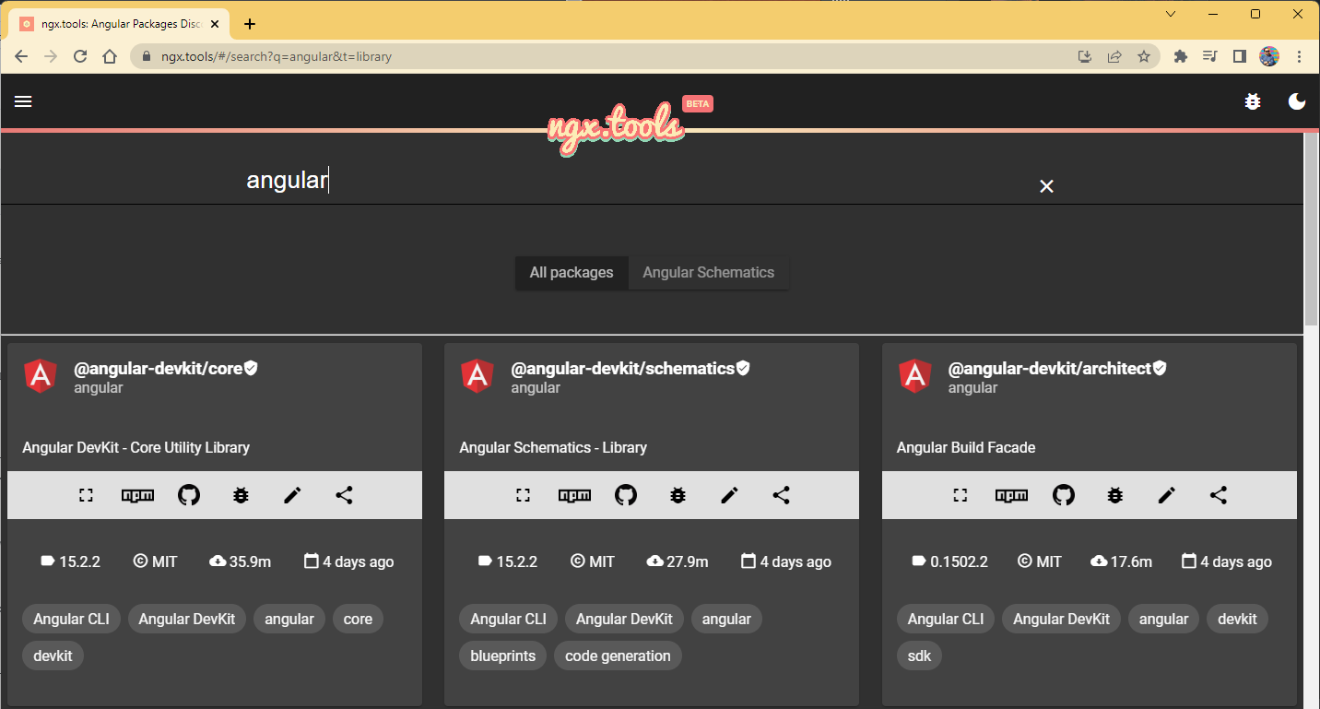The image size is (1320, 709).
Task: Share the @angular-devkit/schematics package
Action: 781,495
